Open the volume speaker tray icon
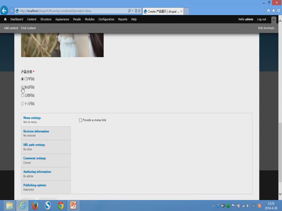282x211 pixels. point(248,206)
